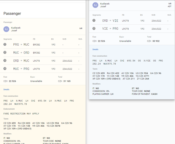
Task: Open Details link below total CZK 31 165
Action: point(6,90)
